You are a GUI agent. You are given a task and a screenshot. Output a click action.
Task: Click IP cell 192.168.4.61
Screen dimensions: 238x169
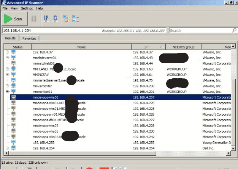143,75
